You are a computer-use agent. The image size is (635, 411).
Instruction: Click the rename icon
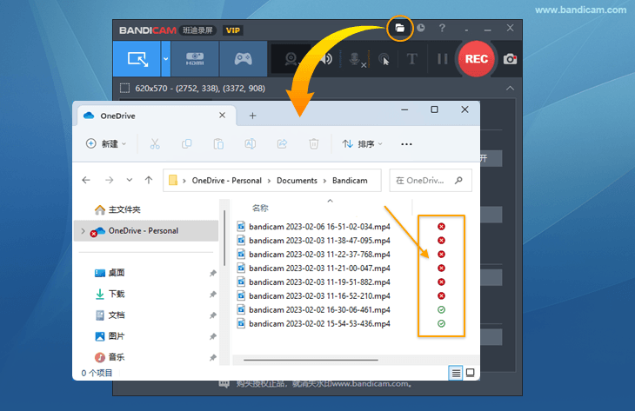coord(251,143)
